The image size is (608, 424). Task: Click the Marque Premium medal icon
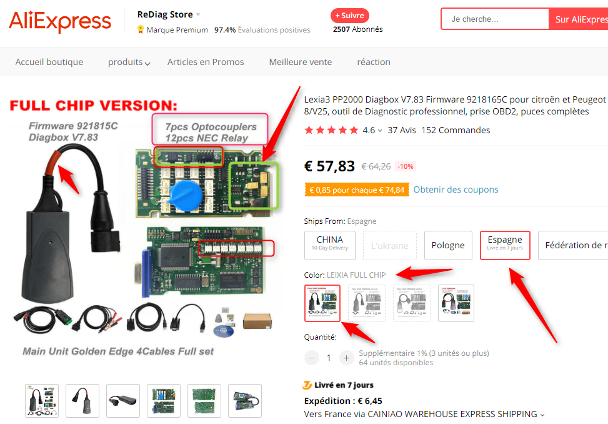click(141, 29)
